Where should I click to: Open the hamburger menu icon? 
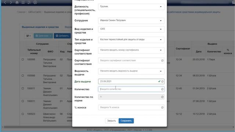pyautogui.click(x=23, y=3)
